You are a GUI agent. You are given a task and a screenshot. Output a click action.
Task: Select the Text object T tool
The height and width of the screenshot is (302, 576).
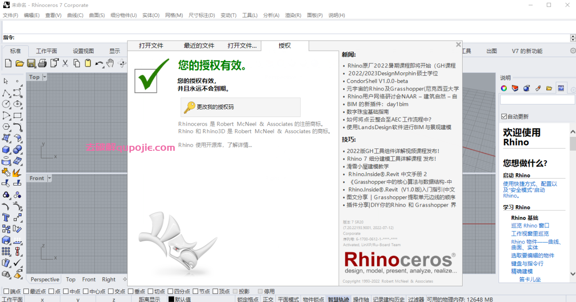point(6,217)
